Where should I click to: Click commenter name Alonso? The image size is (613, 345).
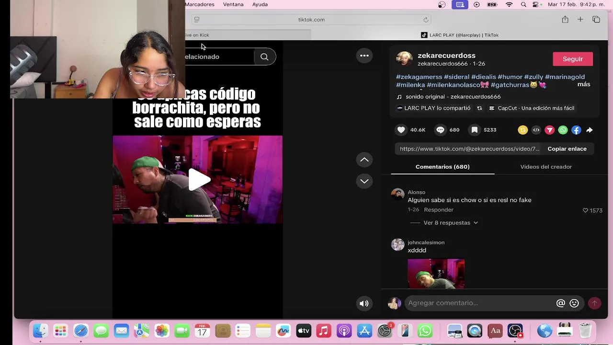coord(416,192)
